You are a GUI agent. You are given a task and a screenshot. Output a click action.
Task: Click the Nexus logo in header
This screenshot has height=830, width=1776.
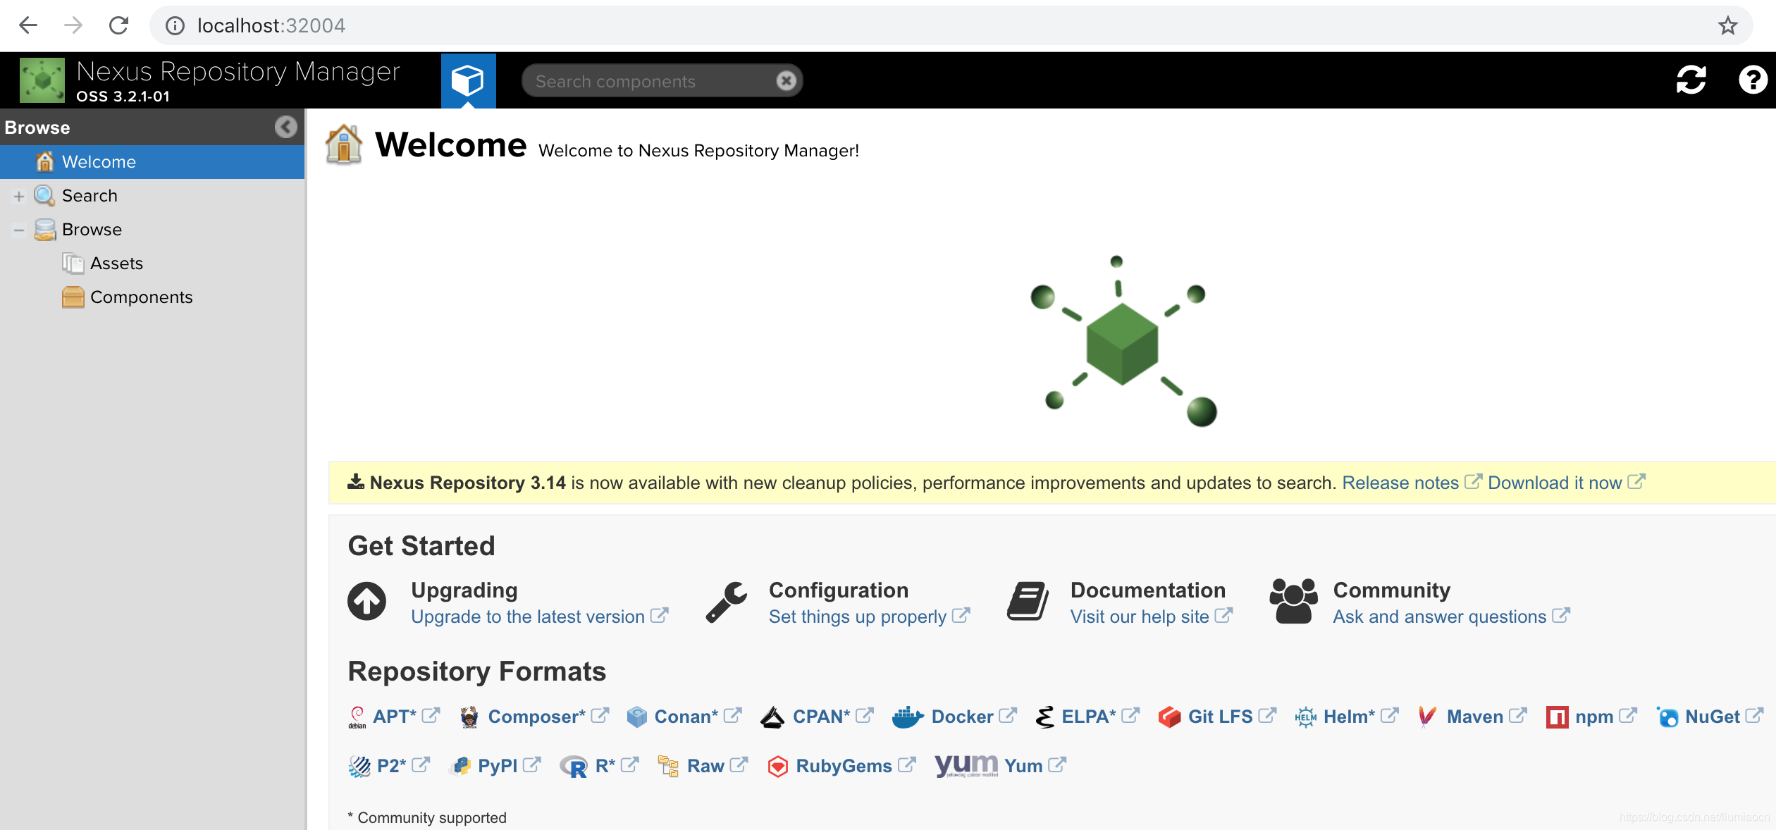pos(42,80)
